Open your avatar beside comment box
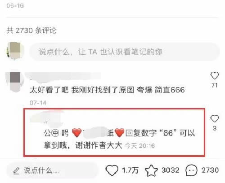 (x=14, y=51)
